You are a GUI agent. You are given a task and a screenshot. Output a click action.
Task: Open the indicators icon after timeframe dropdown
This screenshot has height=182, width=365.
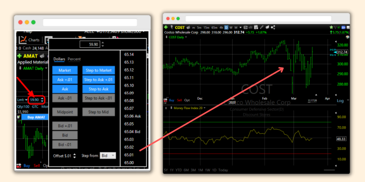point(246,27)
